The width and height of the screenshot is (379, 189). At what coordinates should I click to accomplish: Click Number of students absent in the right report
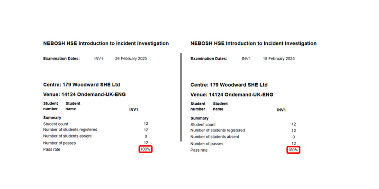coord(214,137)
